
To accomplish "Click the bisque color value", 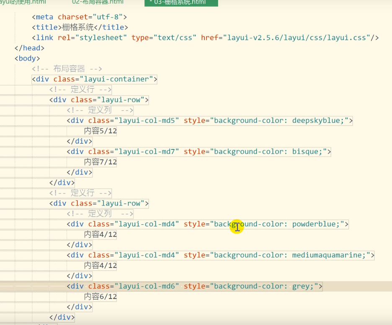I will pos(305,151).
